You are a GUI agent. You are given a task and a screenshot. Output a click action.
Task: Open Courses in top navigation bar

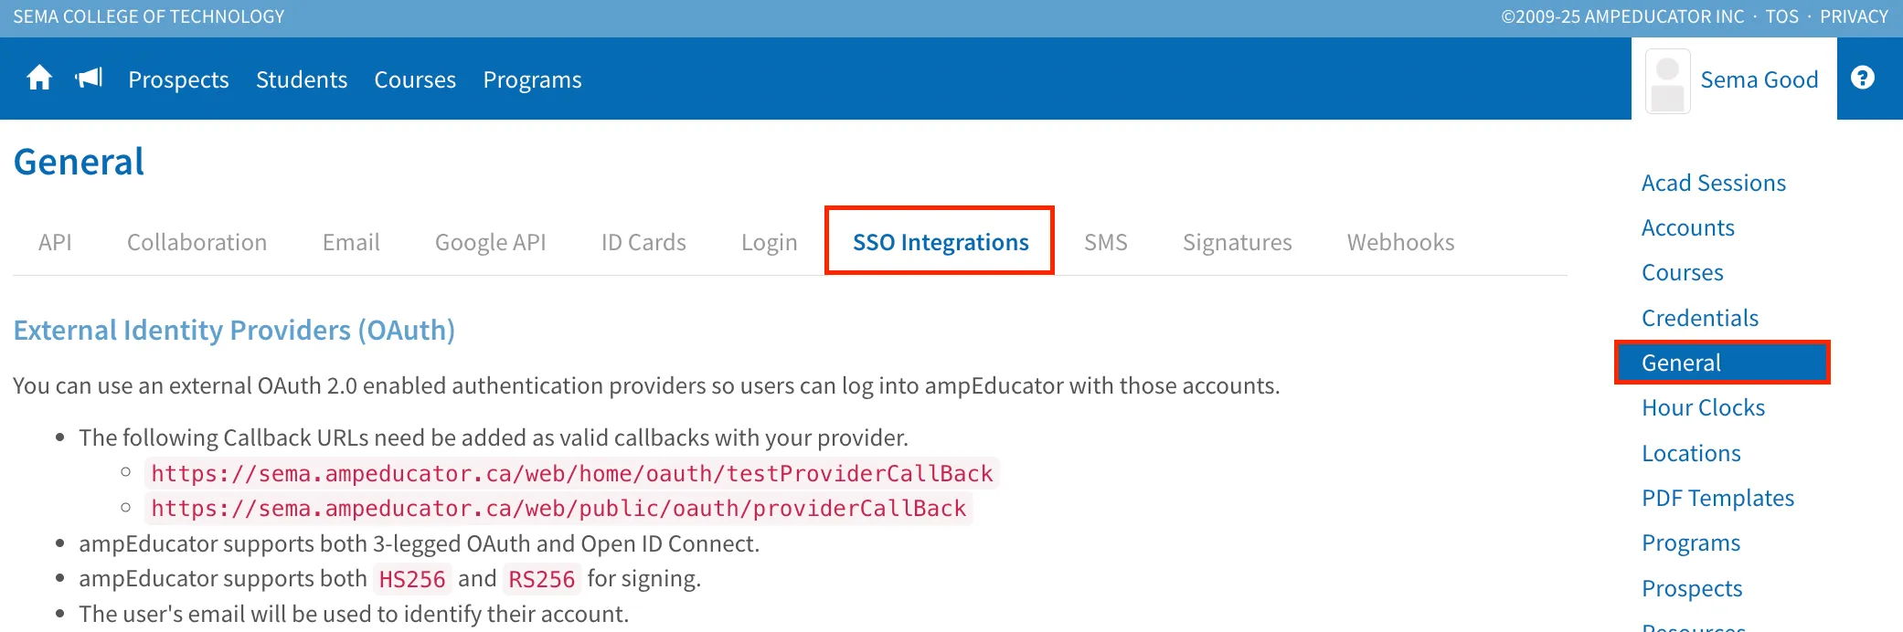point(415,79)
